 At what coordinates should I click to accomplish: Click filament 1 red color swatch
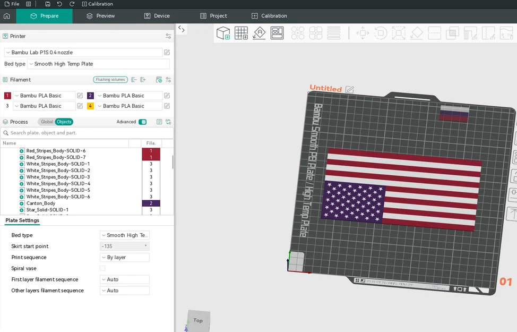pos(7,96)
